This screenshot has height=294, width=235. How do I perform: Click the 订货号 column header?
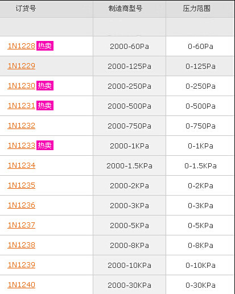click(26, 9)
